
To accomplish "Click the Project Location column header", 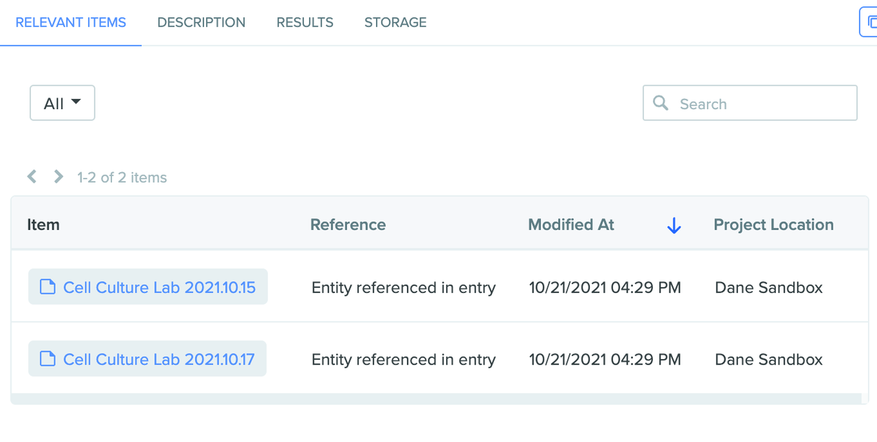I will tap(774, 224).
